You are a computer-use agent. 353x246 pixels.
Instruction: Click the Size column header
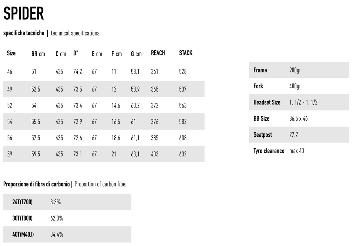click(11, 53)
